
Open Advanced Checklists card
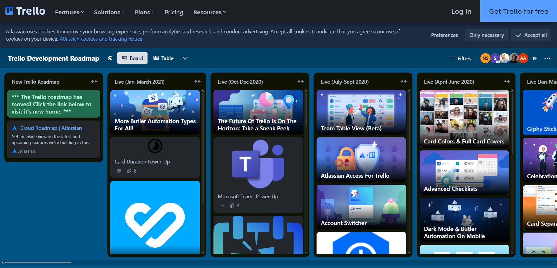tap(464, 172)
